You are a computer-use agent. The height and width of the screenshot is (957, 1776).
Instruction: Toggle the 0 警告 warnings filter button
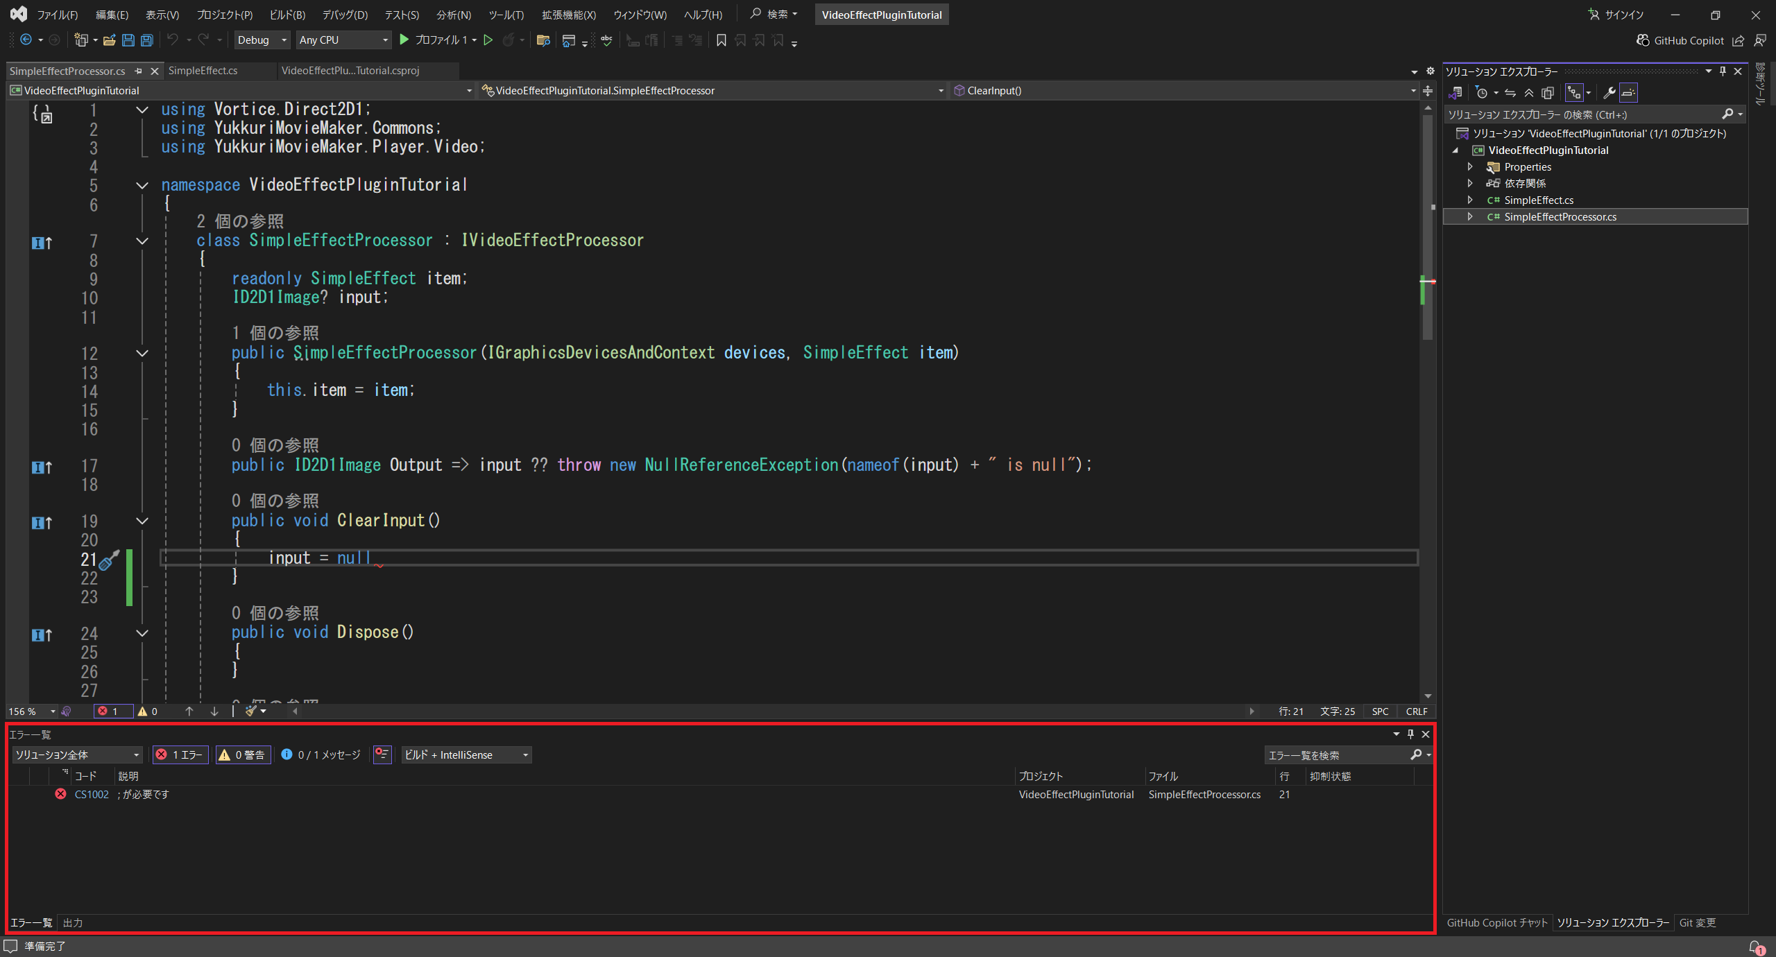point(242,755)
